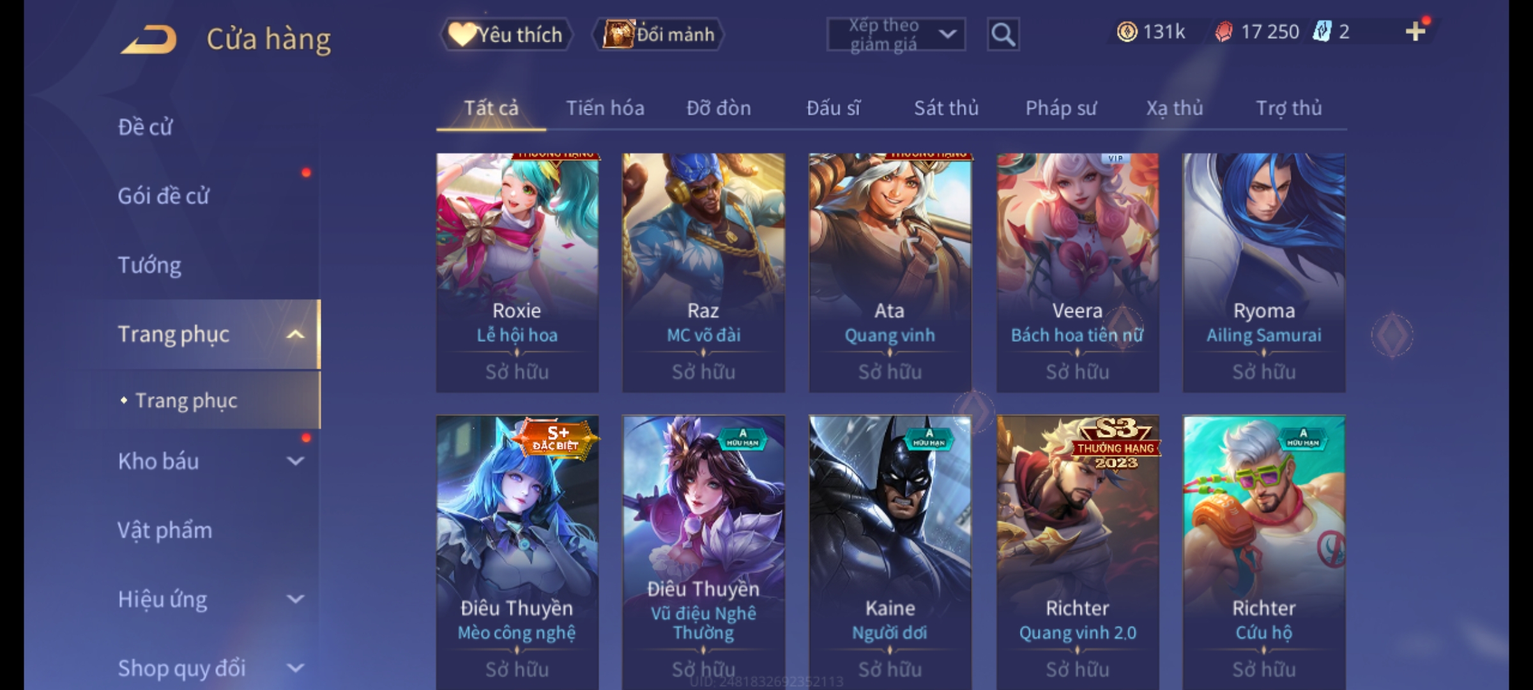Open the search magnifier icon
The height and width of the screenshot is (690, 1533).
pyautogui.click(x=1003, y=34)
